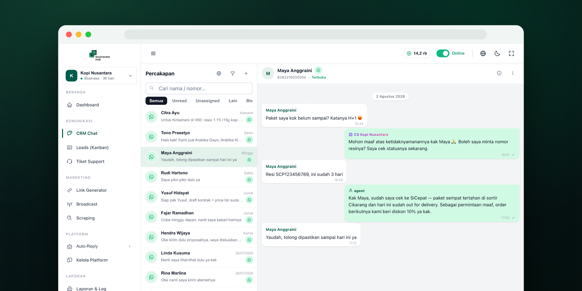Switch to the Unread tab
The image size is (582, 291).
pyautogui.click(x=179, y=101)
